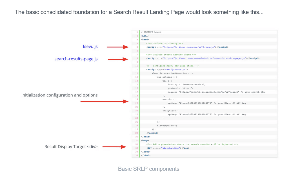Click the intro sentence about Search Result Landing Page

click(139, 12)
